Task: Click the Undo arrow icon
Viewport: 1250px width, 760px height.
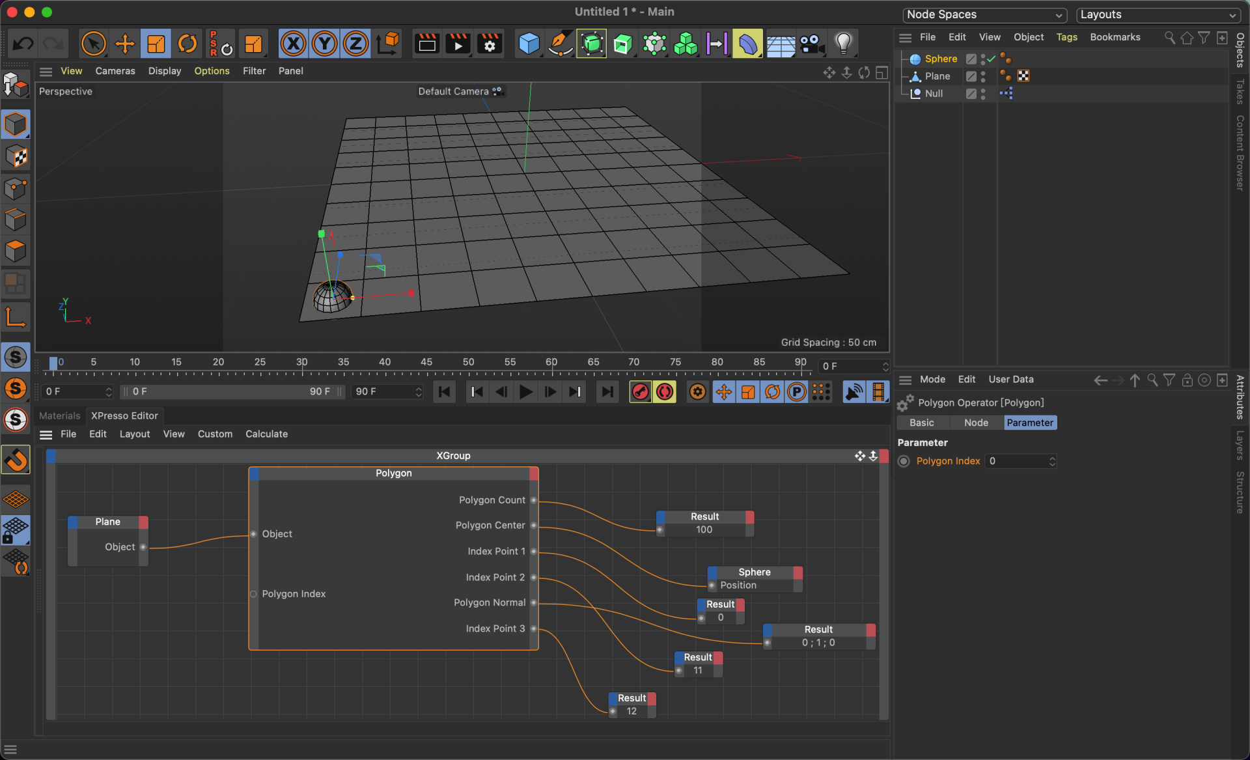Action: 23,44
